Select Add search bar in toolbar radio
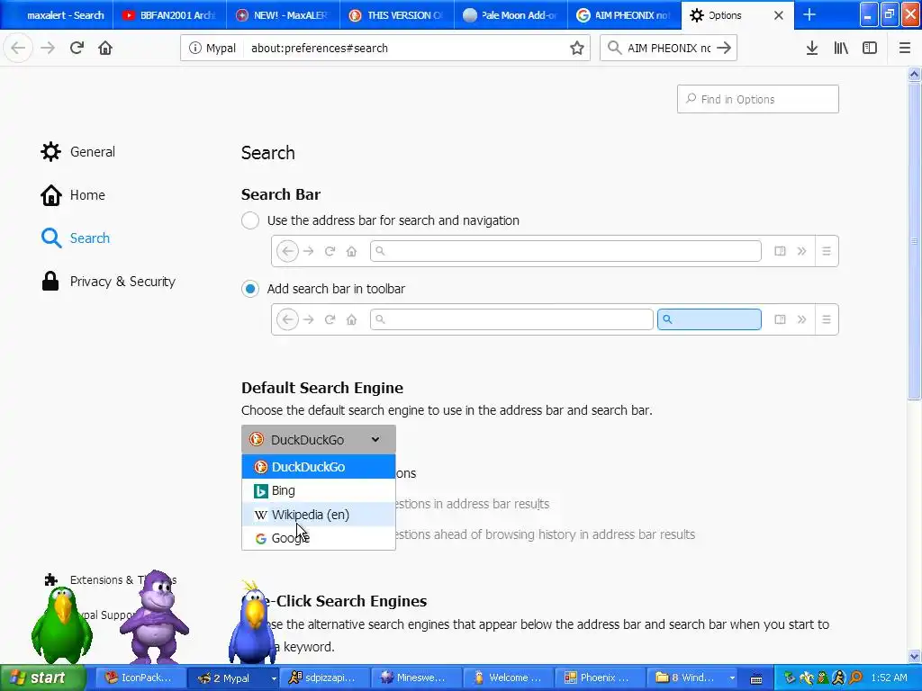 [250, 289]
